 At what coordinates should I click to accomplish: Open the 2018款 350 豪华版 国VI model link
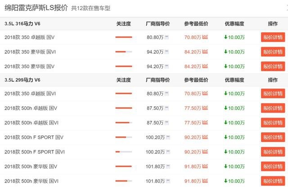coord(30,52)
